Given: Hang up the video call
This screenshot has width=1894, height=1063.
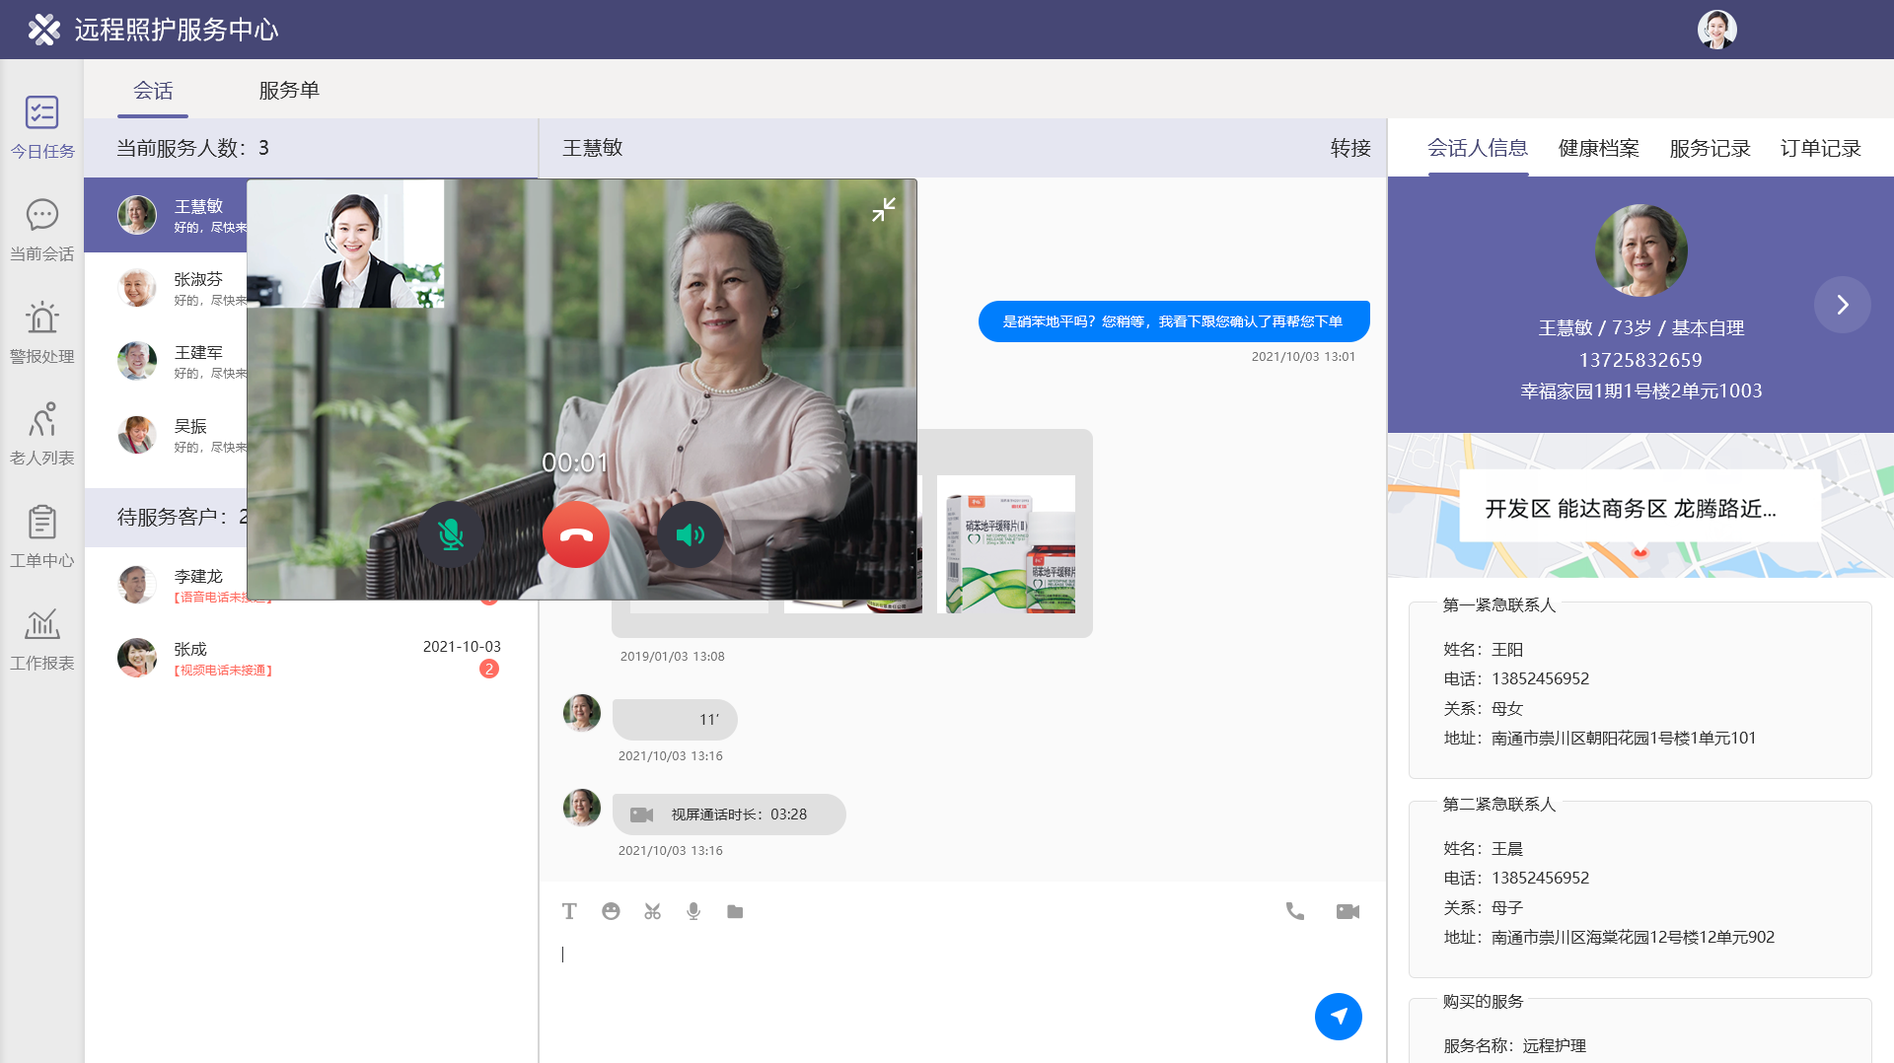Looking at the screenshot, I should (x=575, y=534).
